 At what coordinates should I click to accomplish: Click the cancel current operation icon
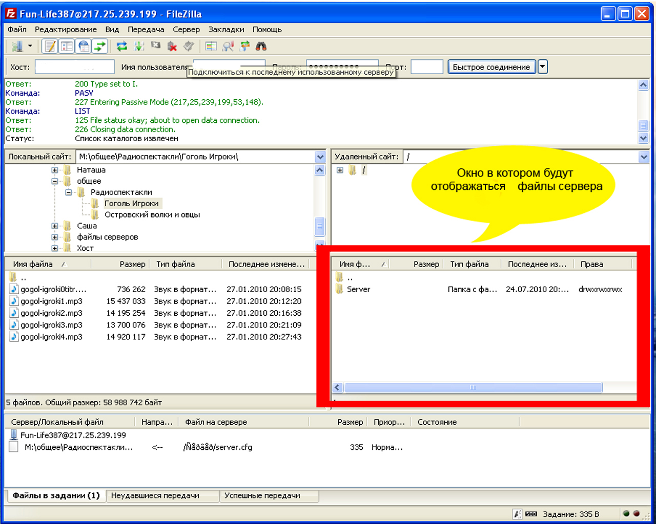[x=156, y=46]
